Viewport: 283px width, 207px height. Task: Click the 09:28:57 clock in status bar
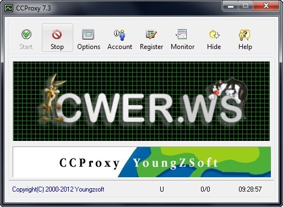pos(250,189)
